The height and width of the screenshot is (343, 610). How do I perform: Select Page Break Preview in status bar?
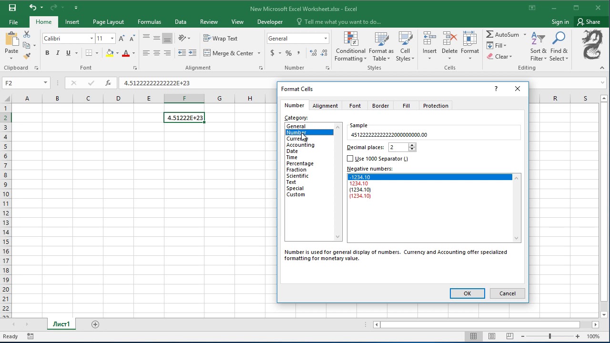pyautogui.click(x=510, y=336)
